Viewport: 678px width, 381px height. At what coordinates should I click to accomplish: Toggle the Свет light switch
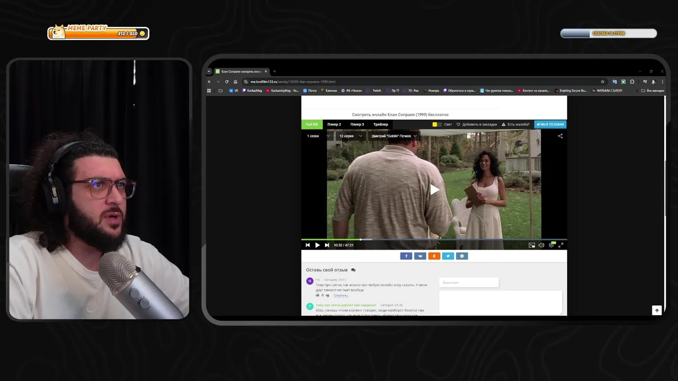(x=437, y=124)
